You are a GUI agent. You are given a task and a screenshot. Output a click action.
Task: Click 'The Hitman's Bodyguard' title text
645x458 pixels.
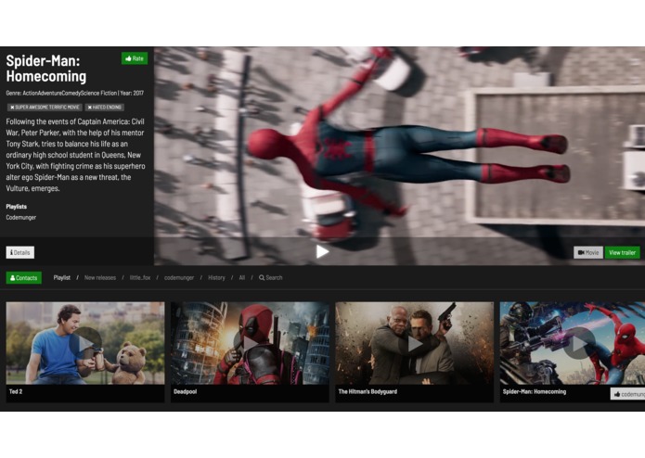pyautogui.click(x=368, y=391)
